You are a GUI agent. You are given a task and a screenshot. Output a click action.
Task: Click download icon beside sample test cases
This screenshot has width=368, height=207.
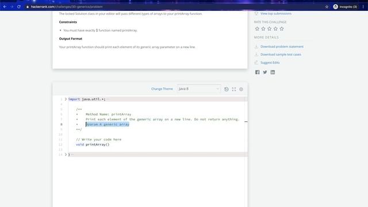click(x=256, y=55)
